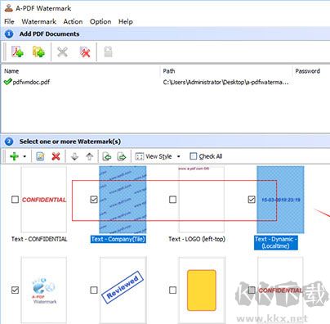Click the Add folder of PDFs icon

pos(38,52)
